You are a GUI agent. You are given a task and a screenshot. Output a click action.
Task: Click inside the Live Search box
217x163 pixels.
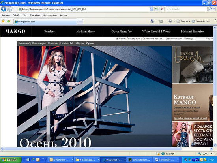[x=187, y=9]
